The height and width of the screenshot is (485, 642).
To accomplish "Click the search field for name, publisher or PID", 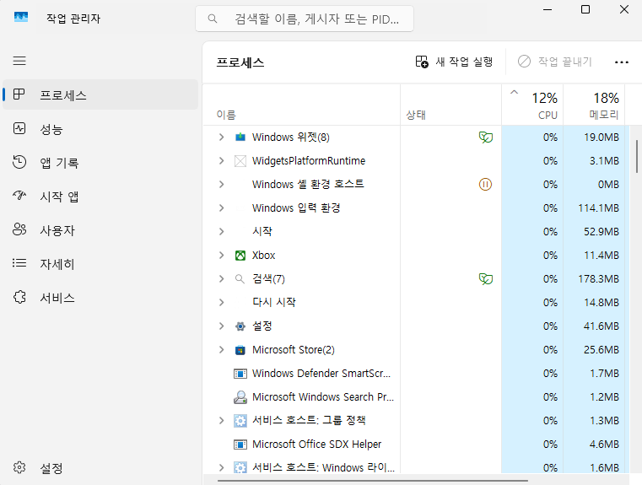I will tap(305, 19).
